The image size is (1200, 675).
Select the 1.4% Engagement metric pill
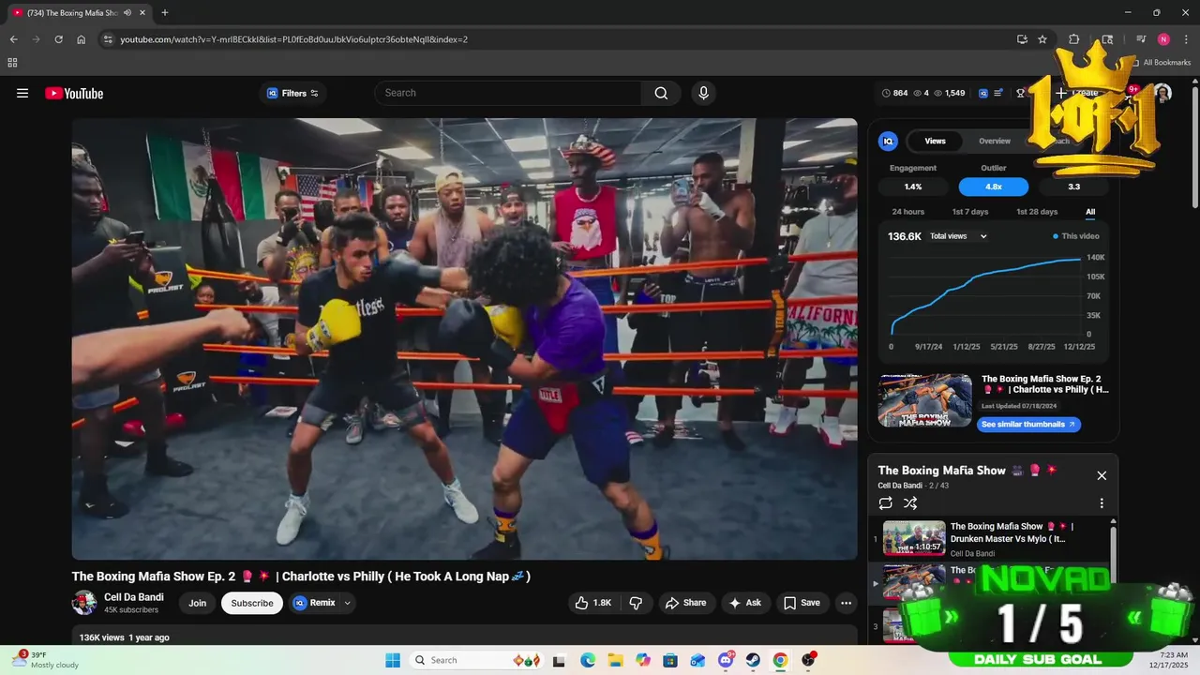(x=913, y=187)
